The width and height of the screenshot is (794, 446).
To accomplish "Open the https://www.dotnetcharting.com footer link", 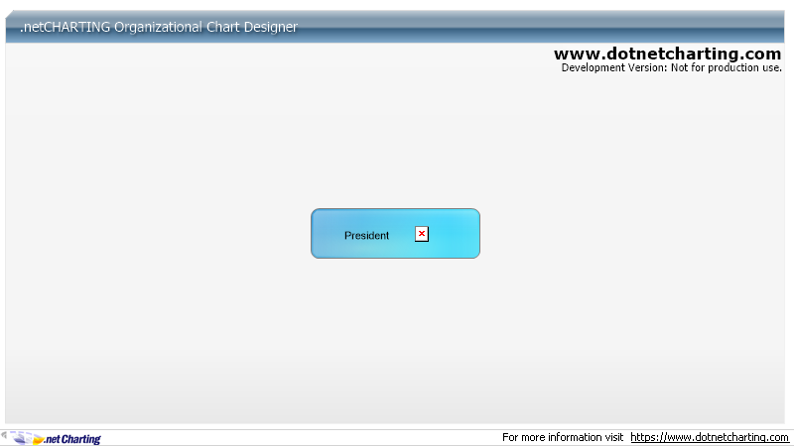I will point(709,437).
